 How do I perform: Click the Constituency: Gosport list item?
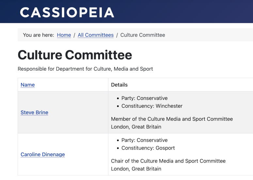coord(148,148)
